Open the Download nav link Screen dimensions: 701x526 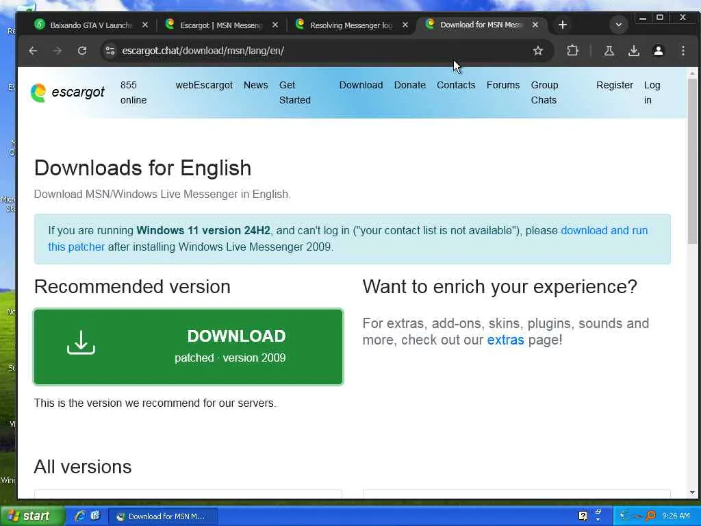361,85
